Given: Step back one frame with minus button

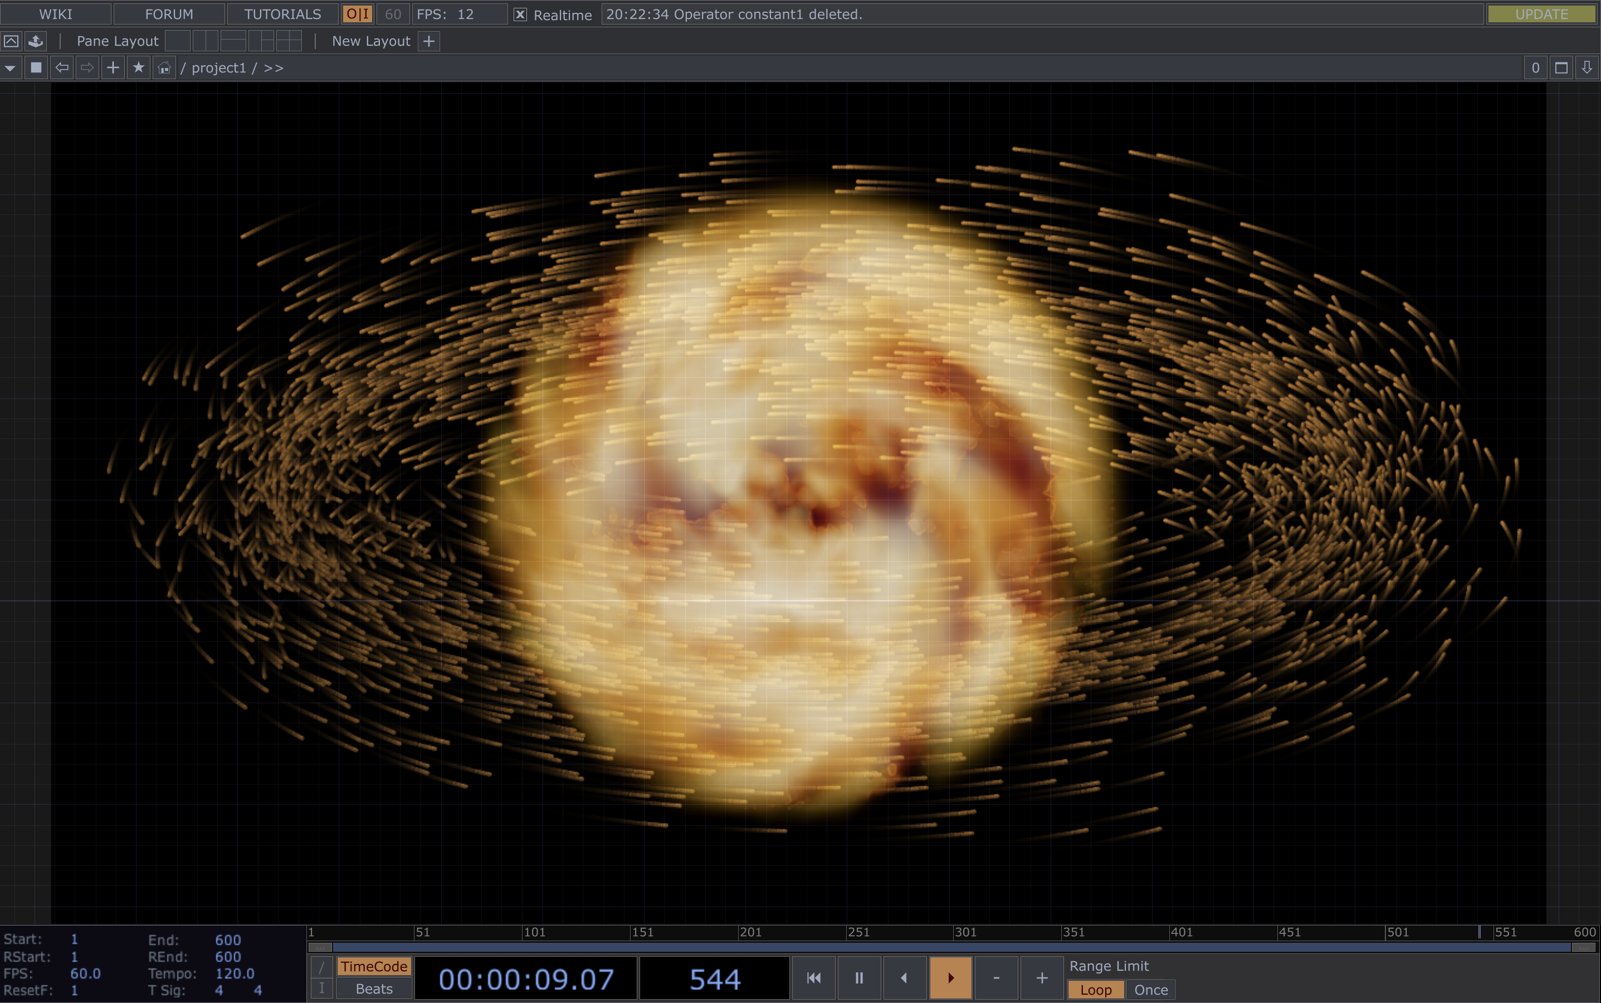Looking at the screenshot, I should 996,978.
